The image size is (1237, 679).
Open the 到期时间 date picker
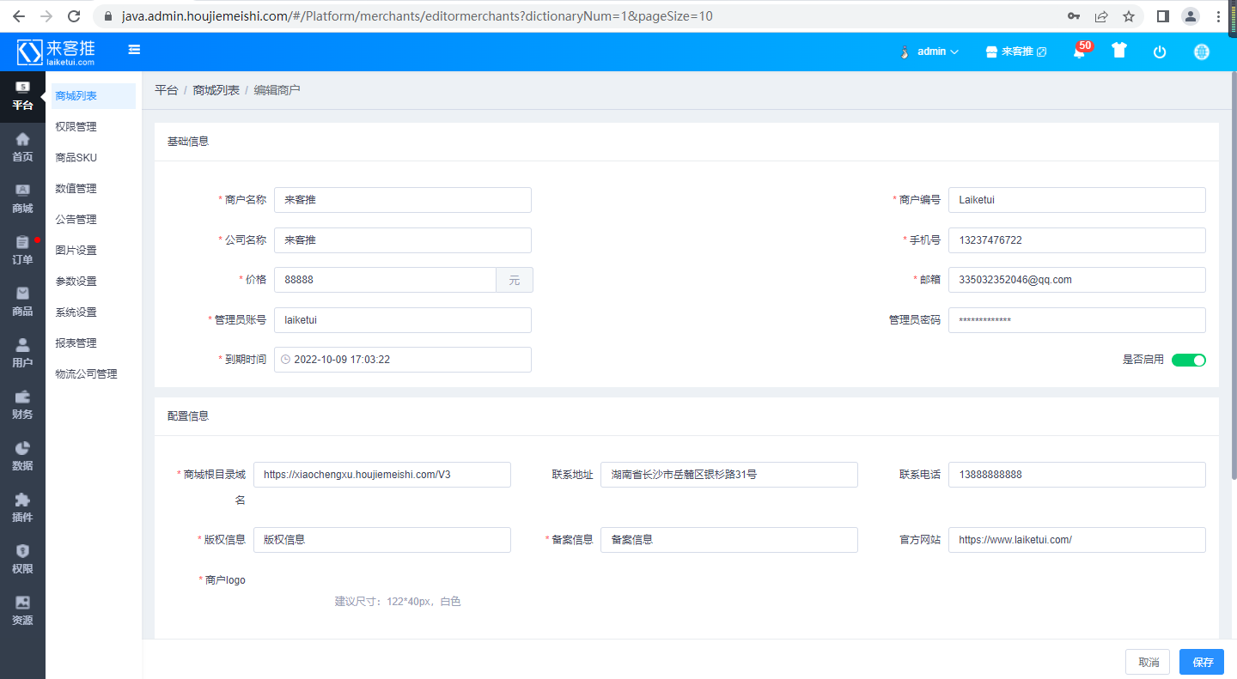point(403,360)
